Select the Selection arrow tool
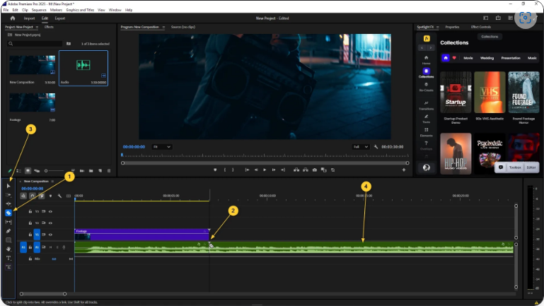 (x=8, y=186)
